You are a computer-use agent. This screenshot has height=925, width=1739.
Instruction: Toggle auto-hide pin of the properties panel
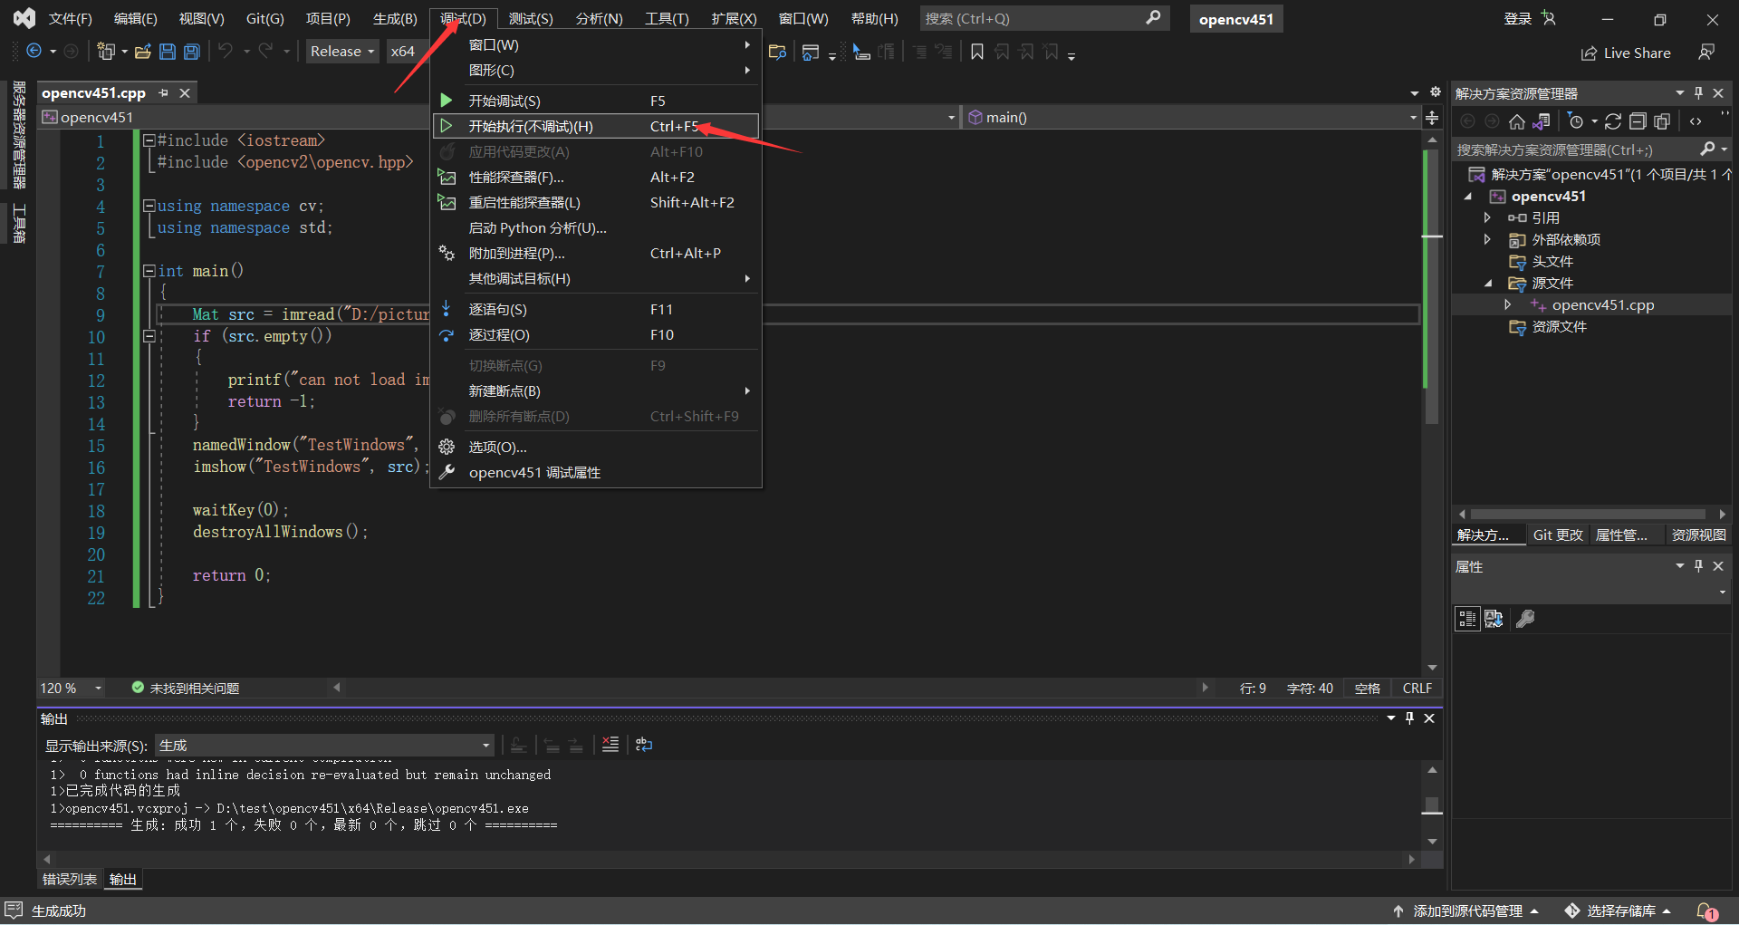click(x=1699, y=566)
